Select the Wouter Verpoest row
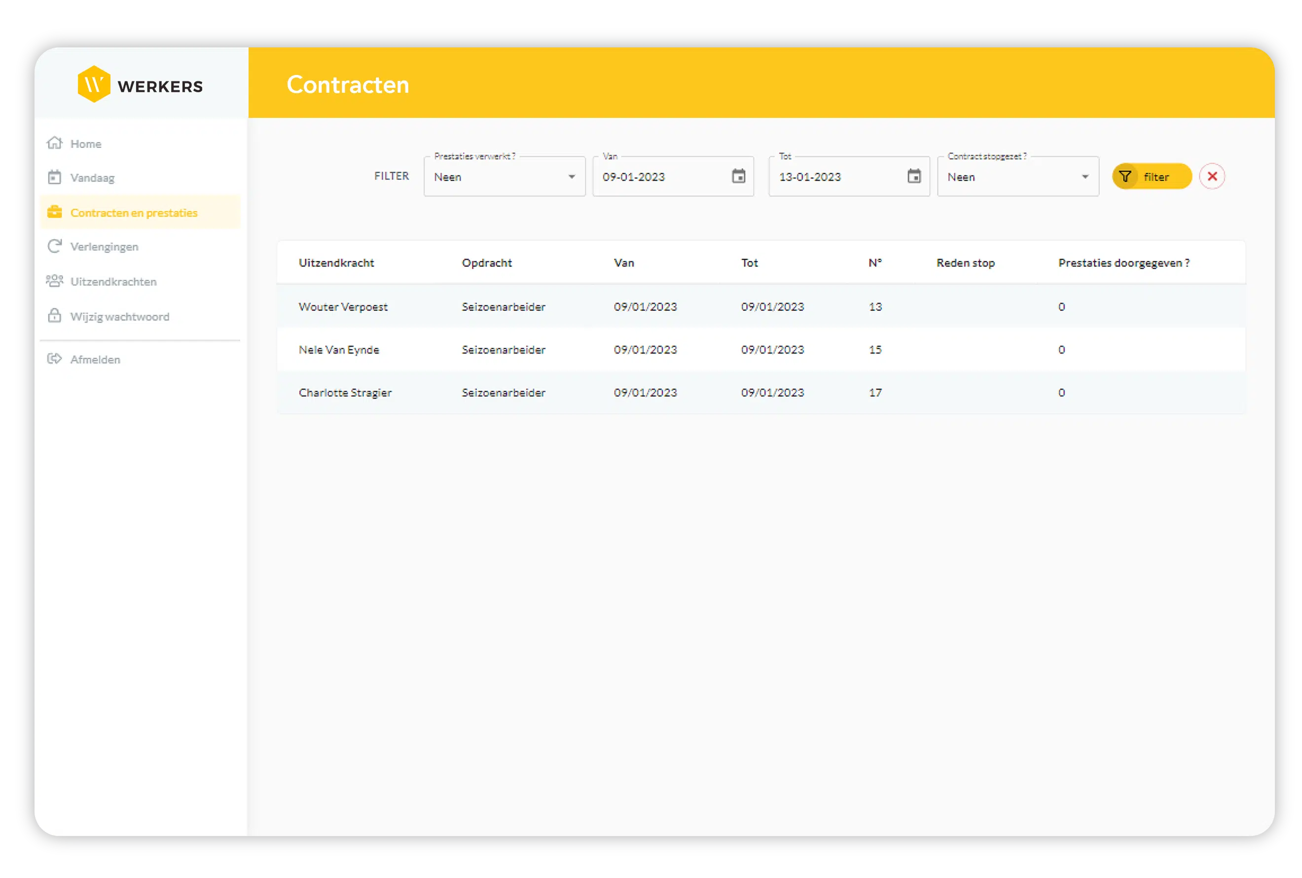Viewport: 1302px width, 878px height. [760, 306]
